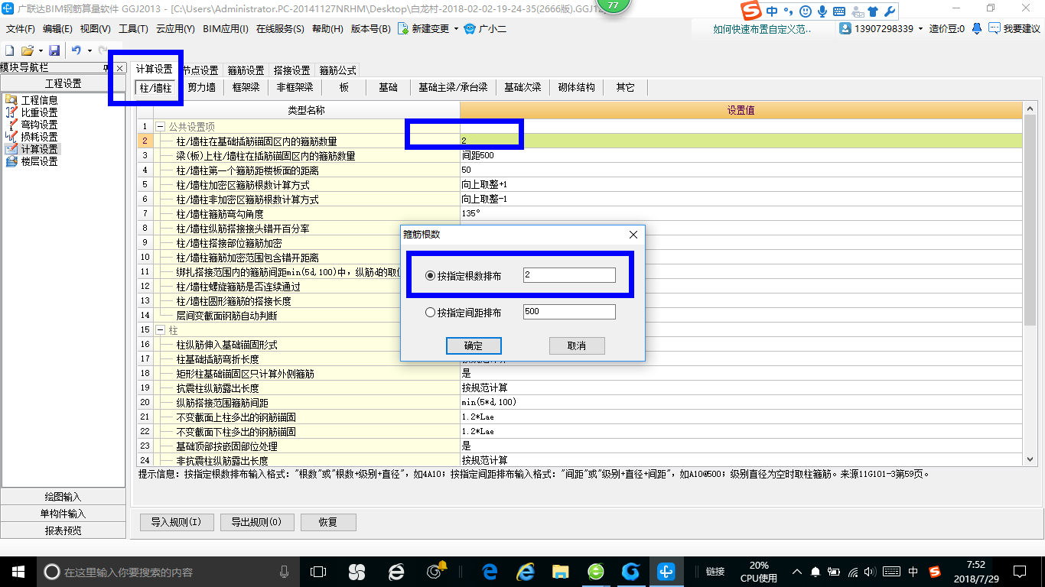
Task: Open the 单构件输入 module
Action: 63,514
